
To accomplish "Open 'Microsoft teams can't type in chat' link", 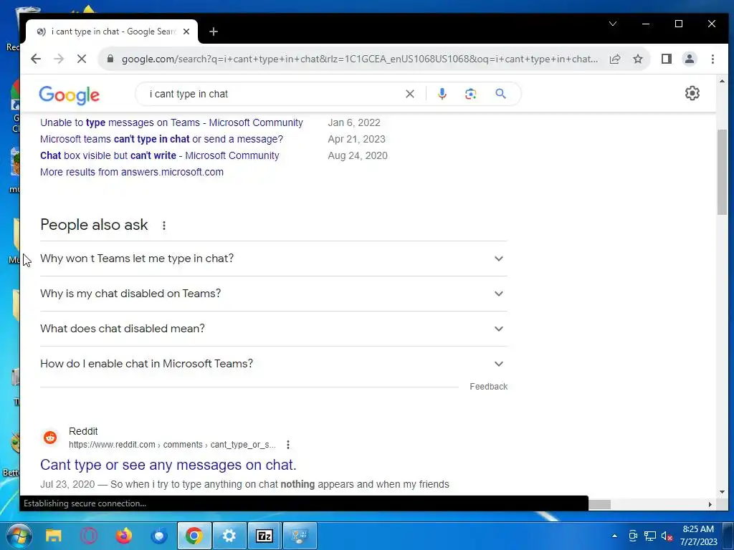I will pyautogui.click(x=161, y=139).
